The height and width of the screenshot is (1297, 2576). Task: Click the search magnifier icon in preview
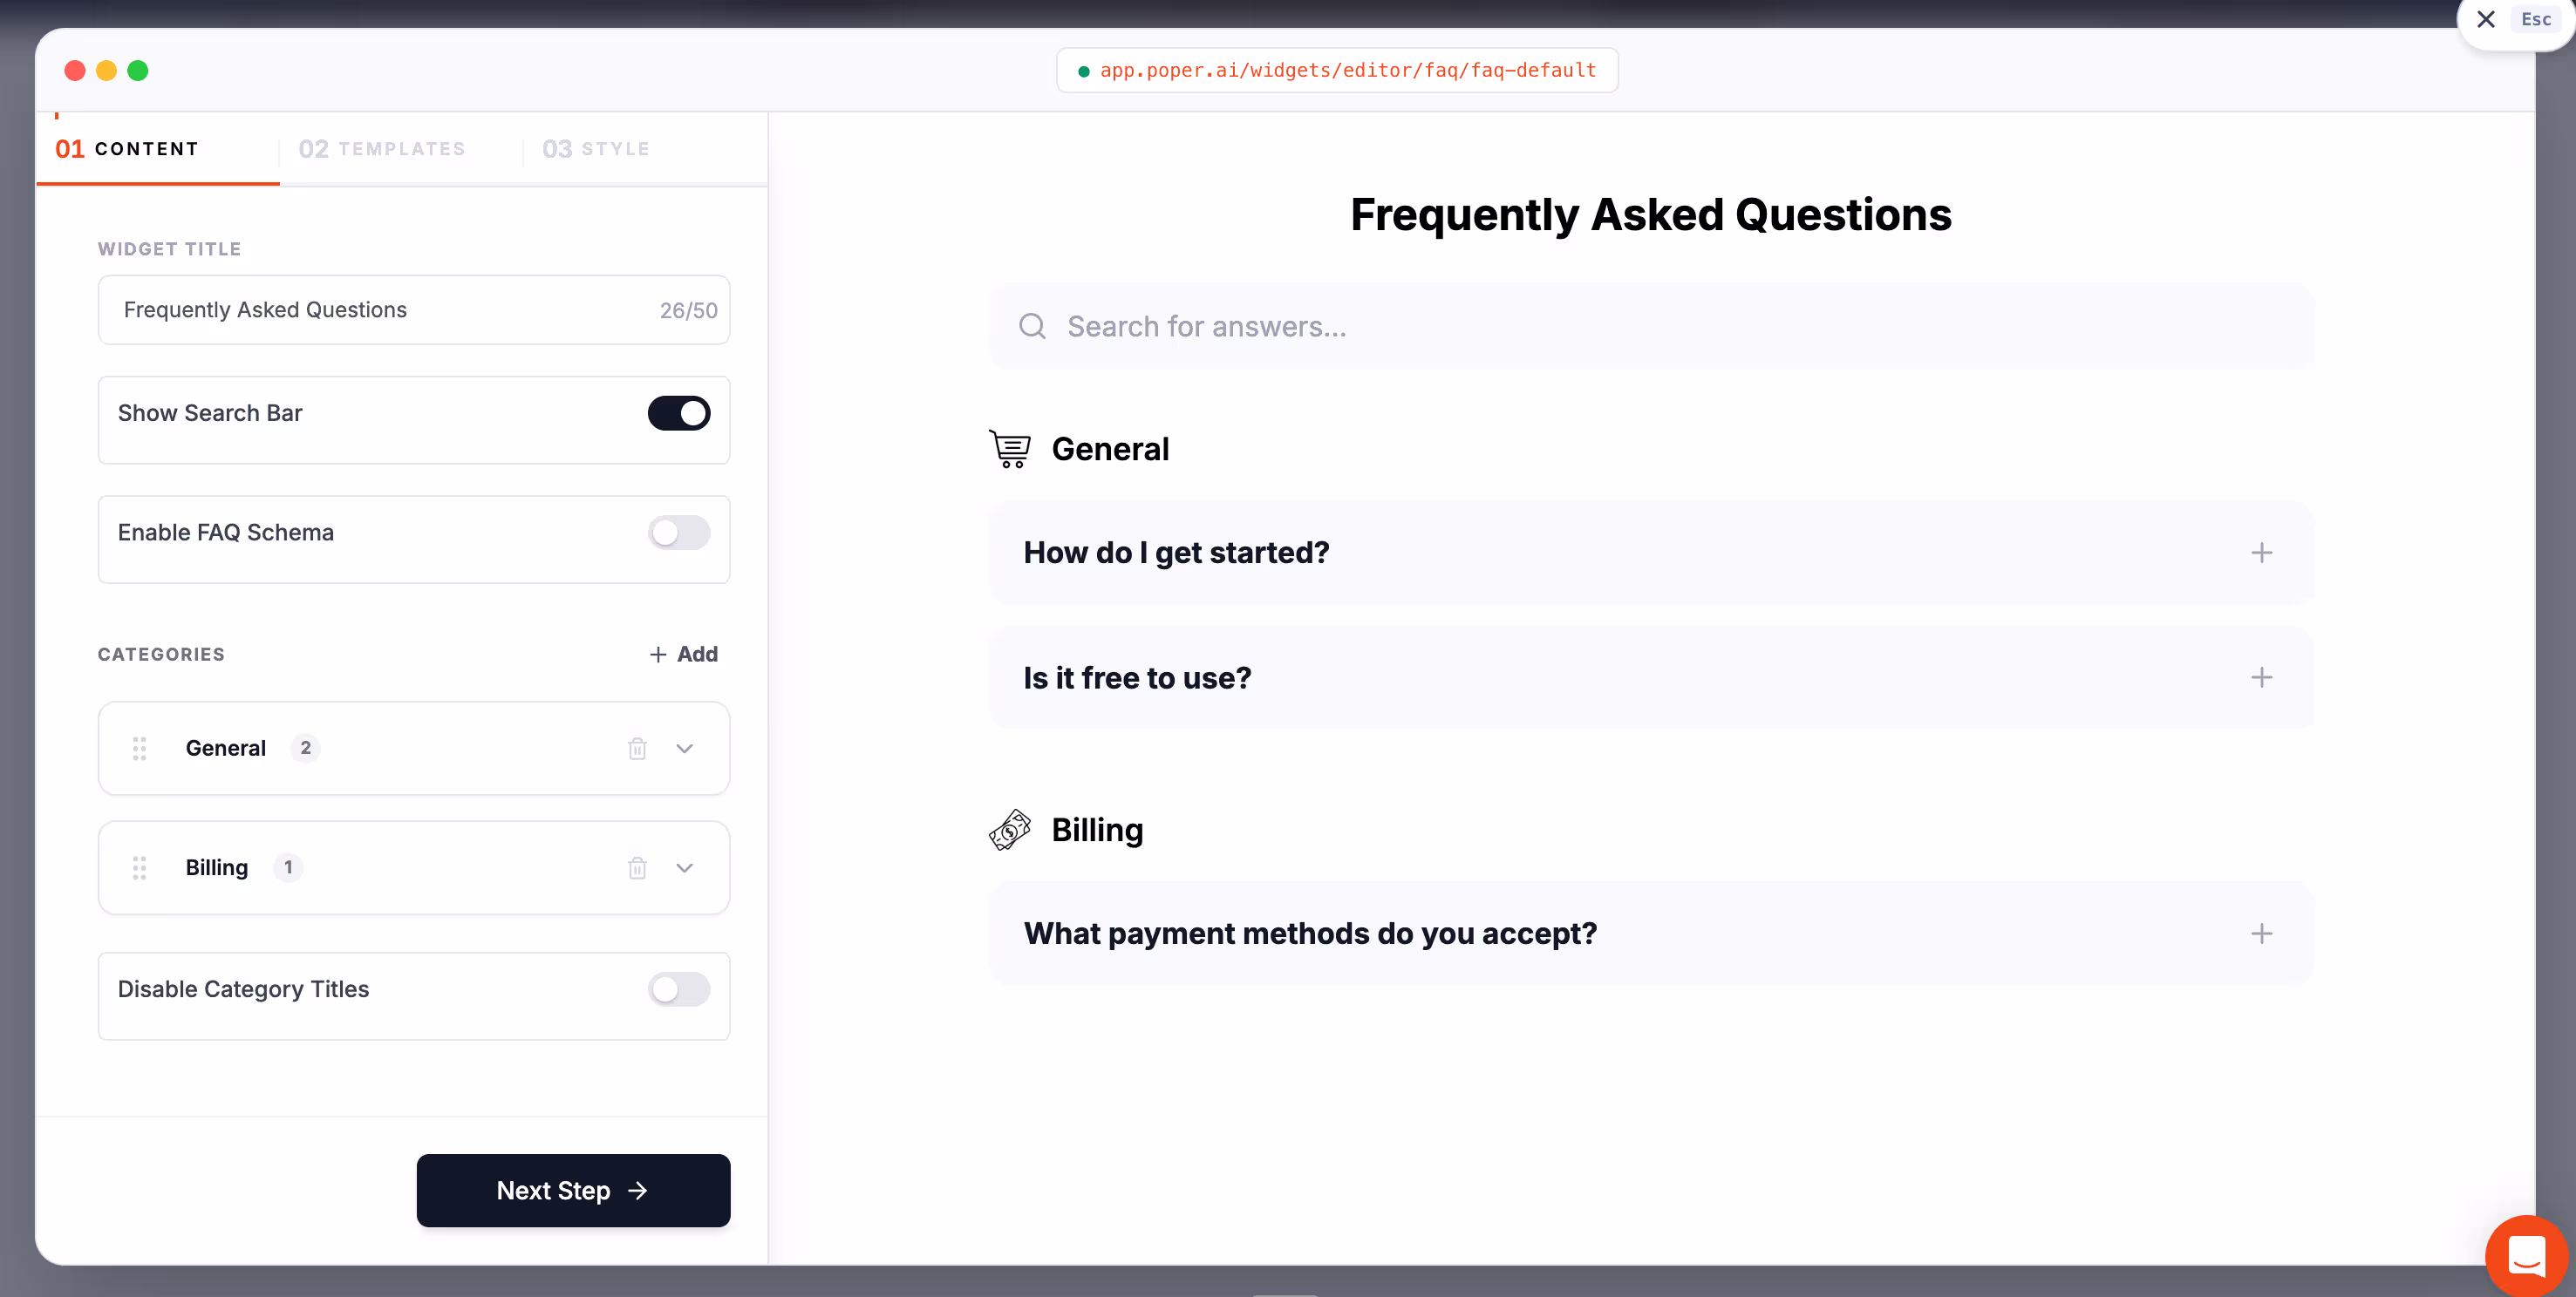pyautogui.click(x=1032, y=326)
